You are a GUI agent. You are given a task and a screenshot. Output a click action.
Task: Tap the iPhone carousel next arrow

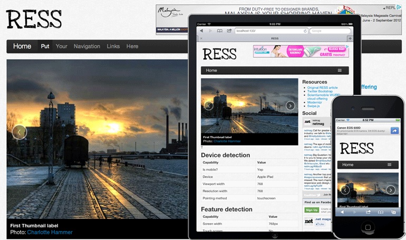pyautogui.click(x=391, y=190)
